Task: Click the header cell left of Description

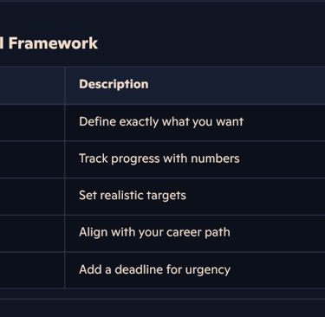Action: [32, 86]
